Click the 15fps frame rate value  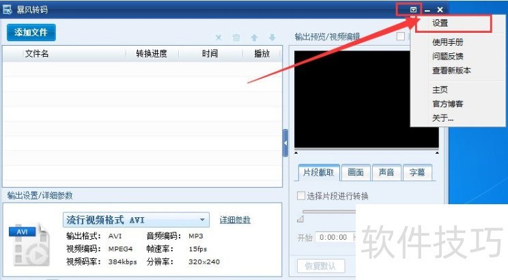click(197, 249)
